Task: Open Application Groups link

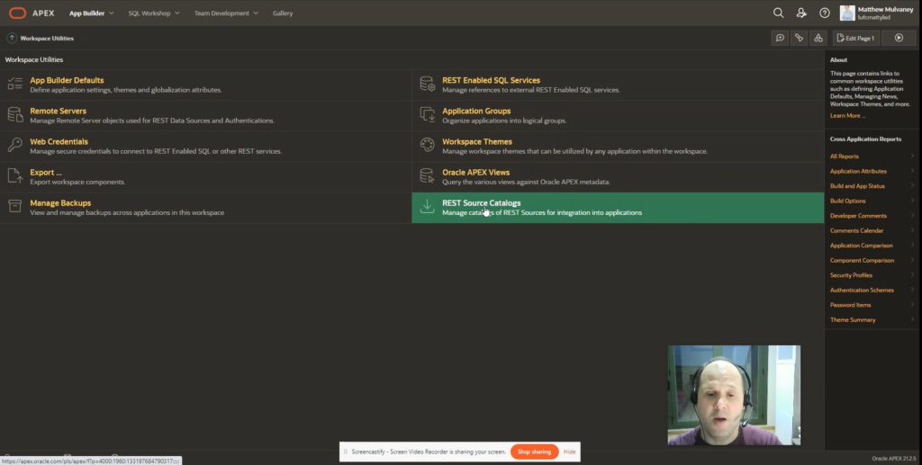Action: pyautogui.click(x=476, y=111)
